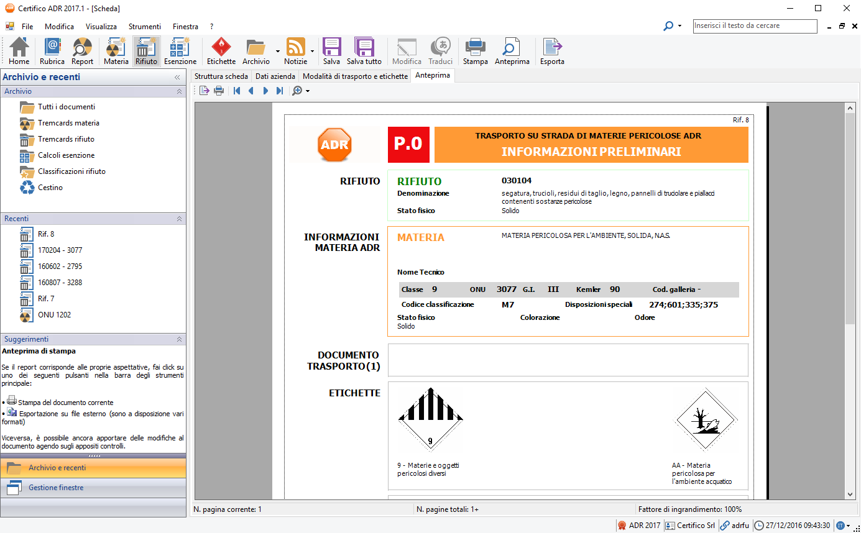Open the Rifiuto section
Screen dimensions: 861x533
(x=147, y=51)
